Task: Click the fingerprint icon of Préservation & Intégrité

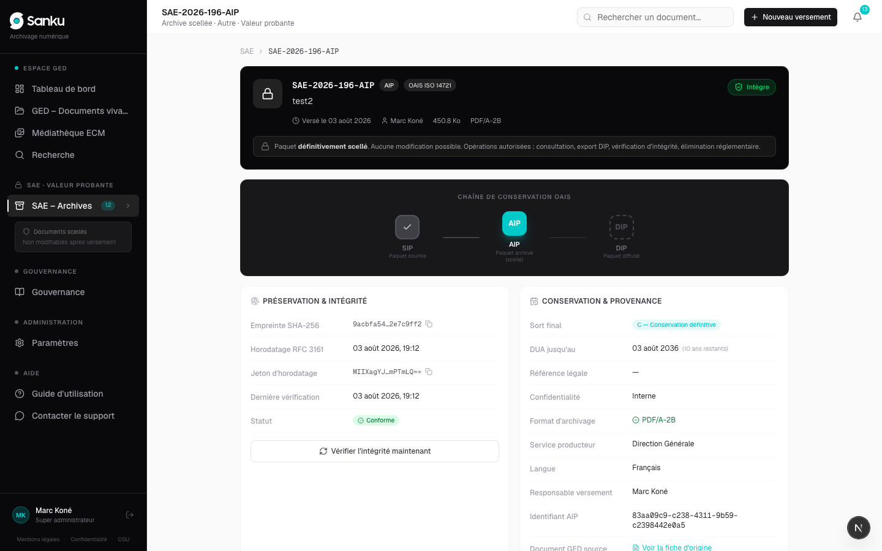Action: coord(255,301)
